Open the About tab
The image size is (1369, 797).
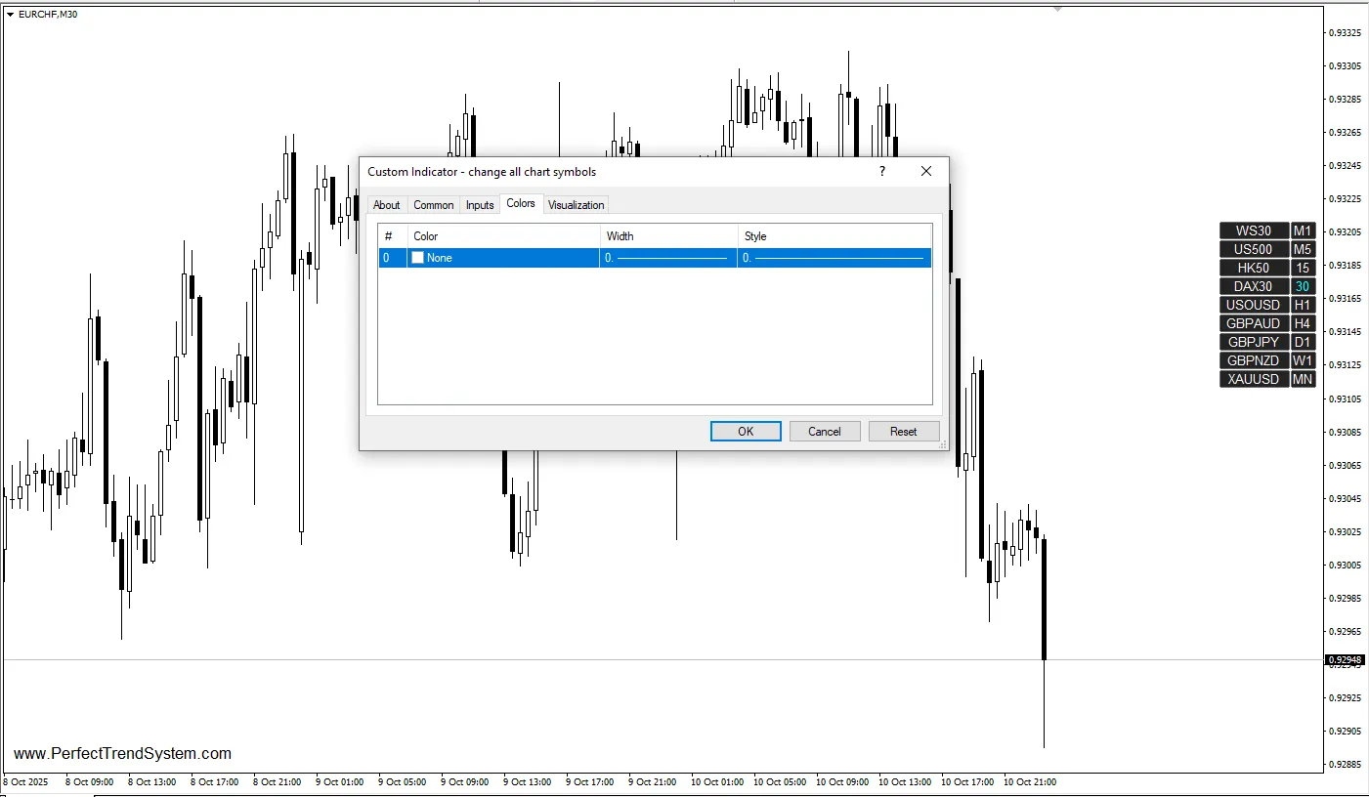tap(386, 204)
